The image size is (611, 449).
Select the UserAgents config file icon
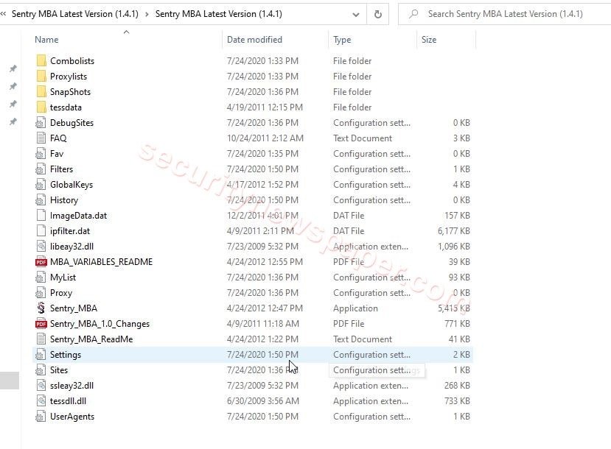pyautogui.click(x=41, y=417)
